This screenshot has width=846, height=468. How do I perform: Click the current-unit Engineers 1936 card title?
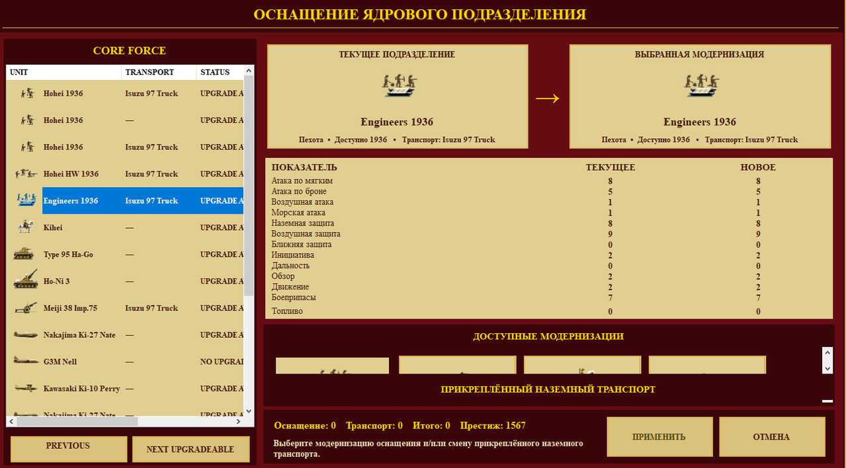[397, 122]
